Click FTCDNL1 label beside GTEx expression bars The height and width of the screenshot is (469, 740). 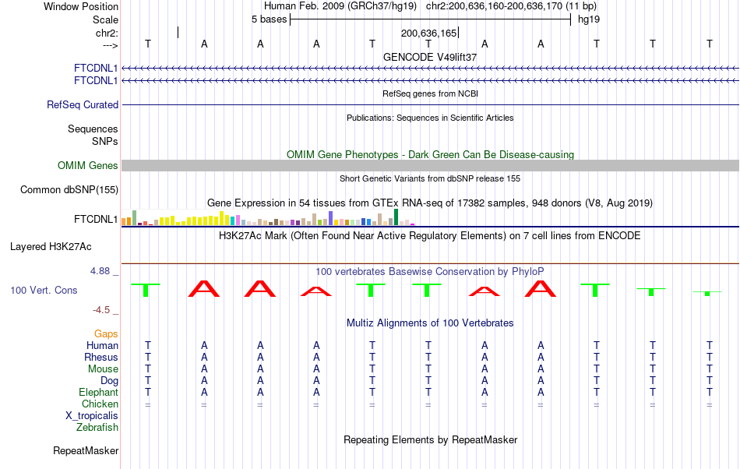click(x=96, y=220)
